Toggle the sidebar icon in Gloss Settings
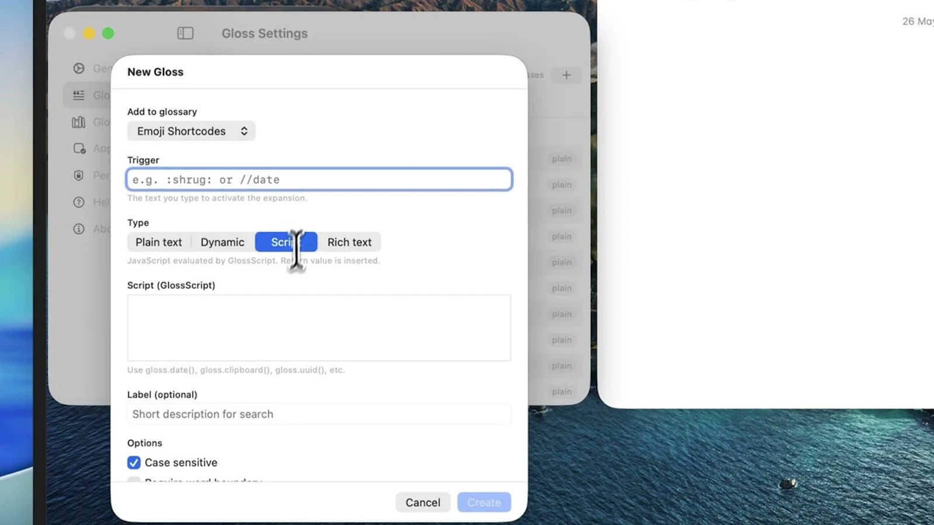Screen dimensions: 934x525 [x=185, y=33]
